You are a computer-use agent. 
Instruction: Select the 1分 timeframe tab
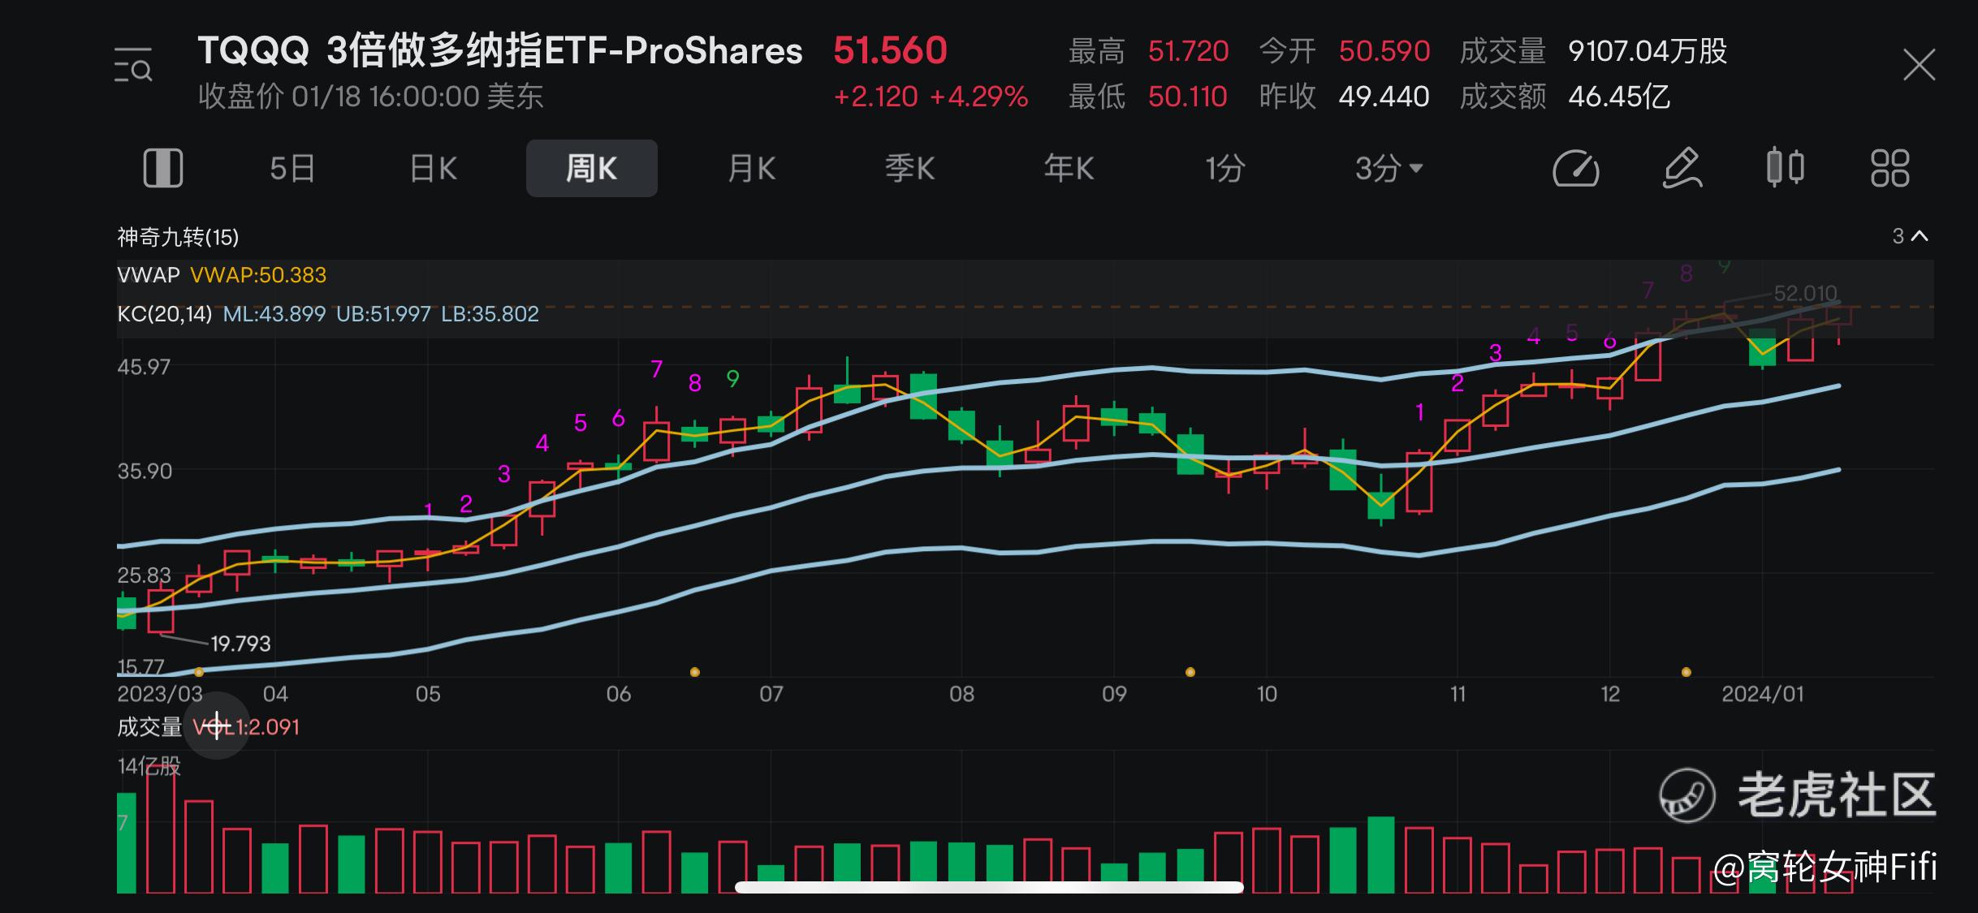click(x=1224, y=169)
